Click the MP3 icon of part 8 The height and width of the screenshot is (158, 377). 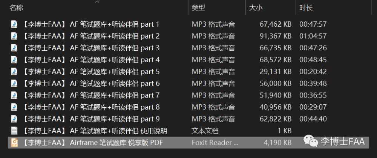(14, 107)
